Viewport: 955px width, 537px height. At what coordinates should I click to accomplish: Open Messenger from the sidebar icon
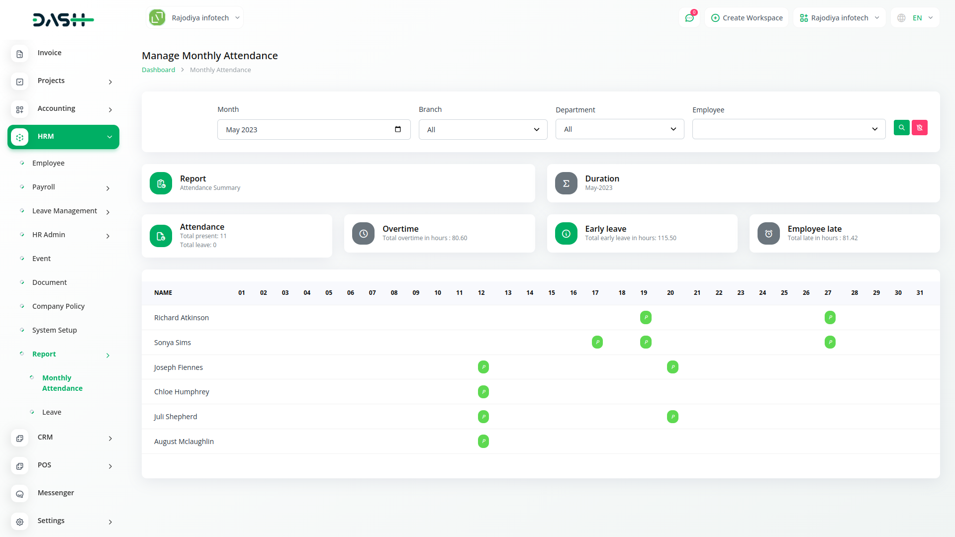19,494
